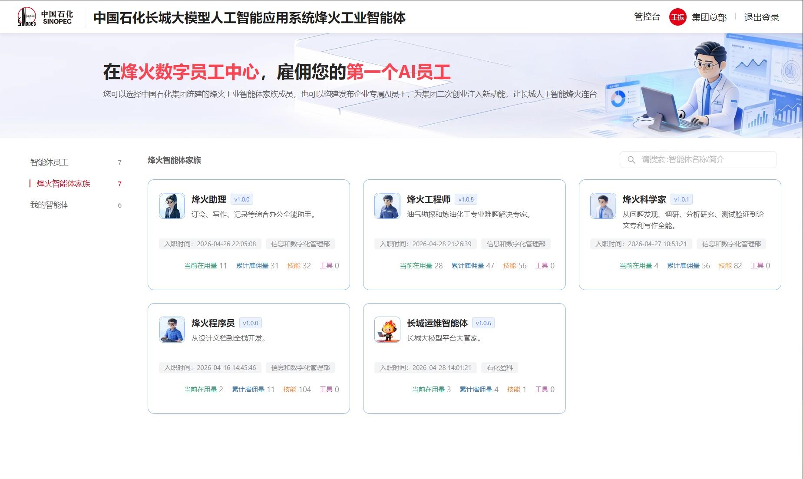The image size is (803, 479).
Task: Click the 烽火程序员 avatar icon
Action: (172, 330)
